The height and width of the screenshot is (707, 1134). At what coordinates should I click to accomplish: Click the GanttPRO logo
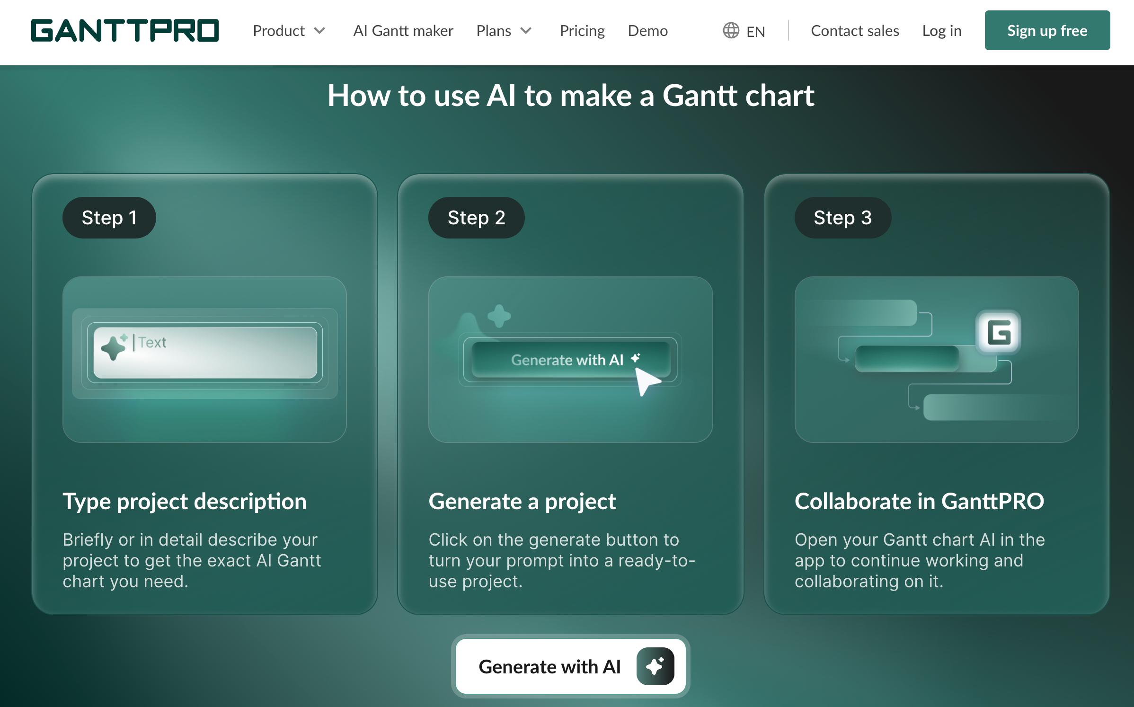(125, 30)
